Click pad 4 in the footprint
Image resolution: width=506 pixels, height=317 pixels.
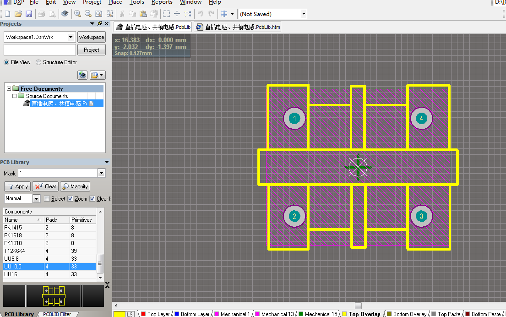(x=421, y=119)
